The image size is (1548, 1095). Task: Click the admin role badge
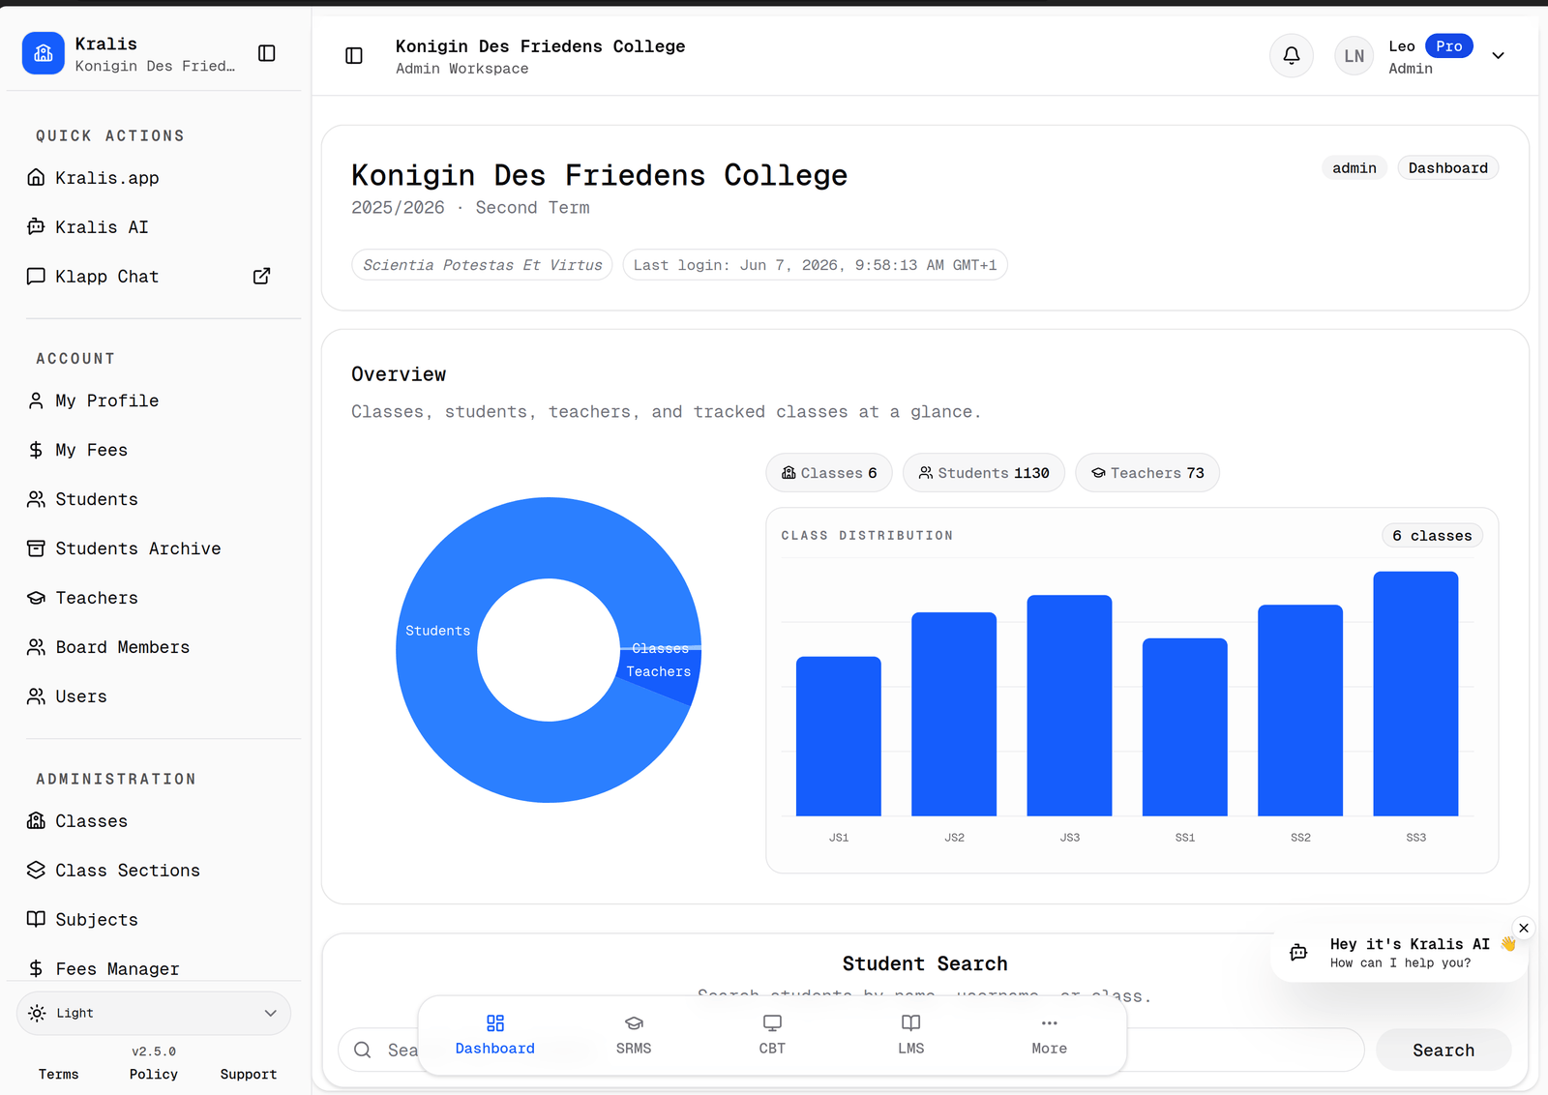coord(1354,168)
